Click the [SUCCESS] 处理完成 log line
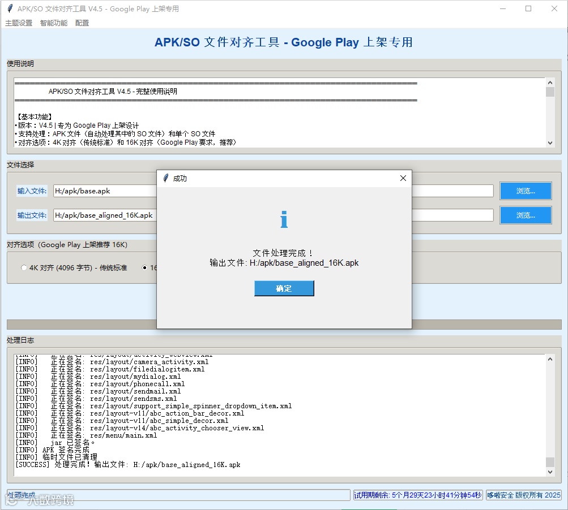Viewport: 568px width, 510px height. pos(127,464)
